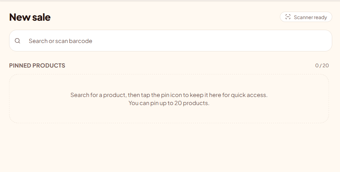Click the dashed empty pinned products box

click(x=169, y=99)
